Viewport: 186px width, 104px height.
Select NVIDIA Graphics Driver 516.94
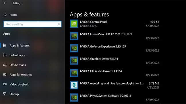114,60
